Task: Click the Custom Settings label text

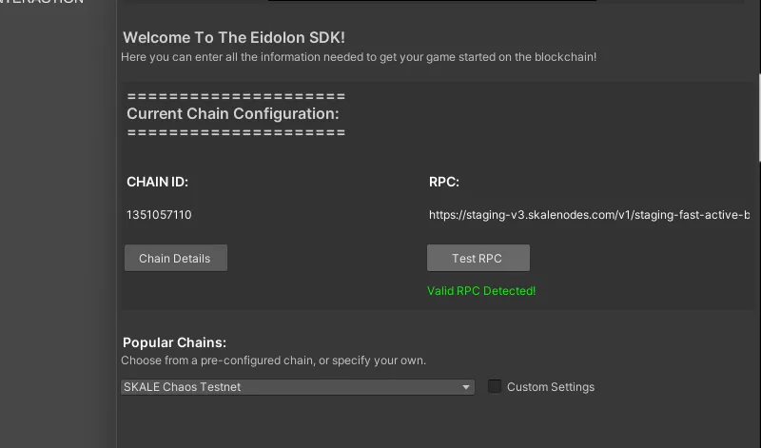Action: pos(550,387)
